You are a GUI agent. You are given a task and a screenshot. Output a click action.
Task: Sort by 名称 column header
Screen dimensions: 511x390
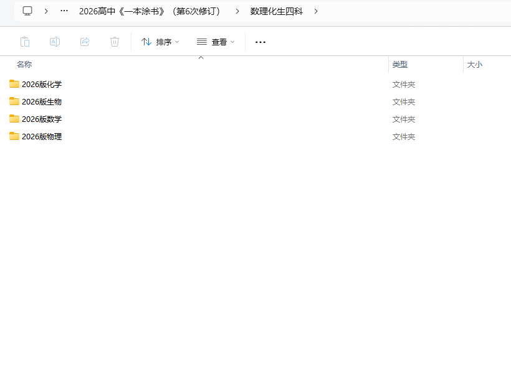tap(24, 65)
